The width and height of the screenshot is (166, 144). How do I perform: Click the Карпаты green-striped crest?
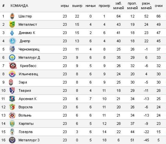tap(12, 124)
